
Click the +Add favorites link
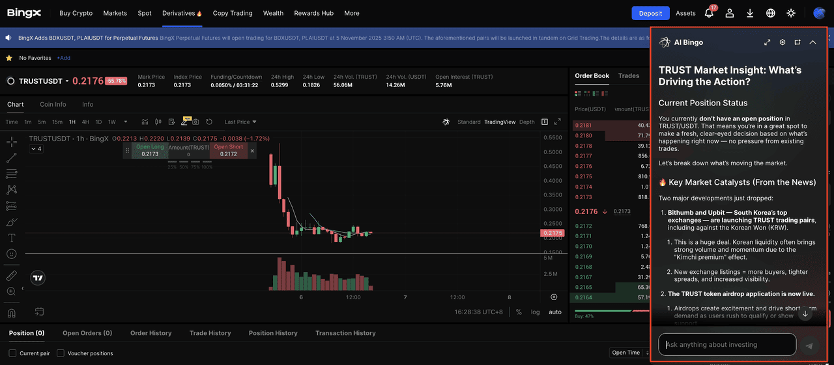click(x=63, y=58)
